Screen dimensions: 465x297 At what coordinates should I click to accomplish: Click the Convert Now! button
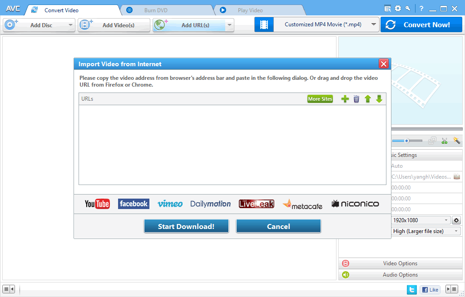point(421,24)
